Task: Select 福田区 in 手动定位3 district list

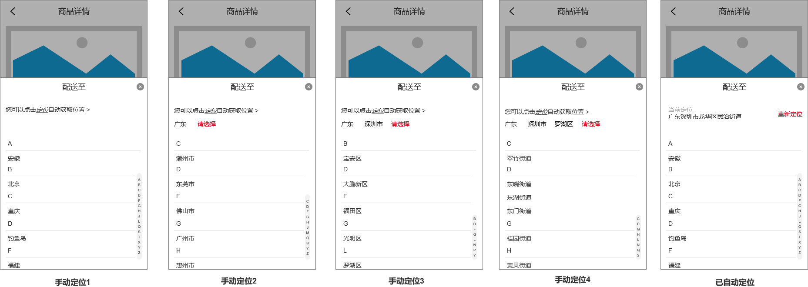Action: click(x=352, y=211)
